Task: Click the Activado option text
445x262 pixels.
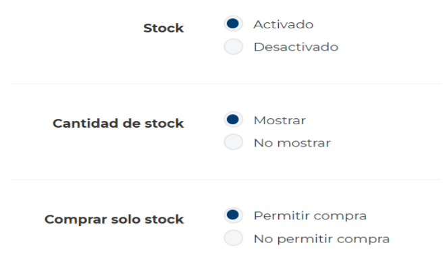Action: click(x=283, y=24)
